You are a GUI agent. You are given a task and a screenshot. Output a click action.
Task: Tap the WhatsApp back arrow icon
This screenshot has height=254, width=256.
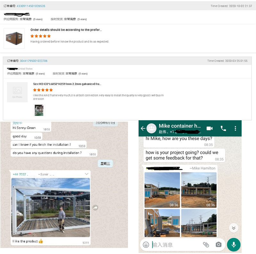click(x=143, y=129)
